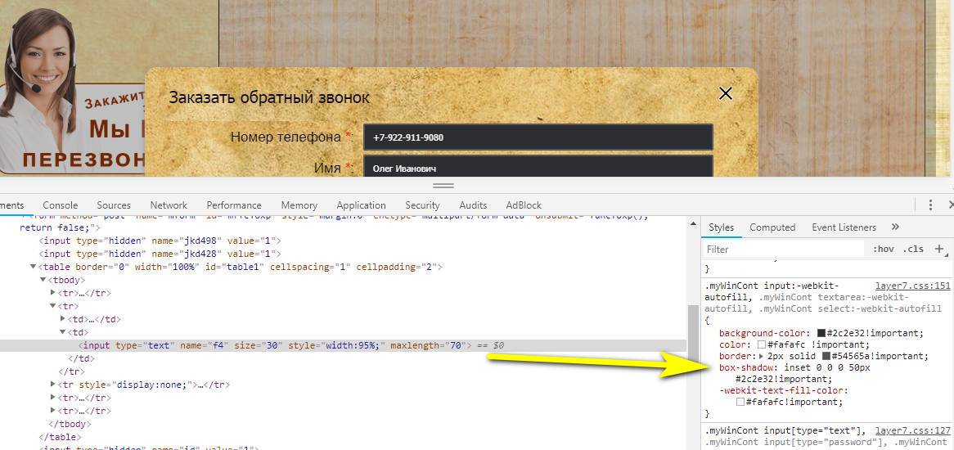Image resolution: width=954 pixels, height=450 pixels.
Task: Close the callback request popup
Action: [x=725, y=93]
